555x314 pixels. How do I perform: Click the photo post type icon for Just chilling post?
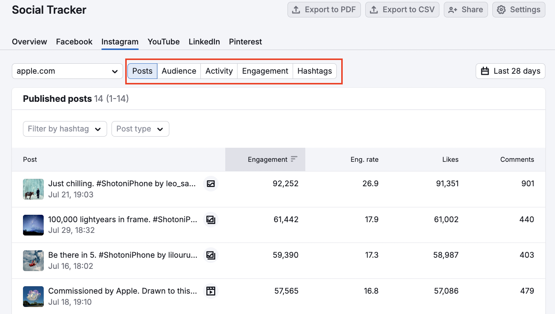coord(210,184)
